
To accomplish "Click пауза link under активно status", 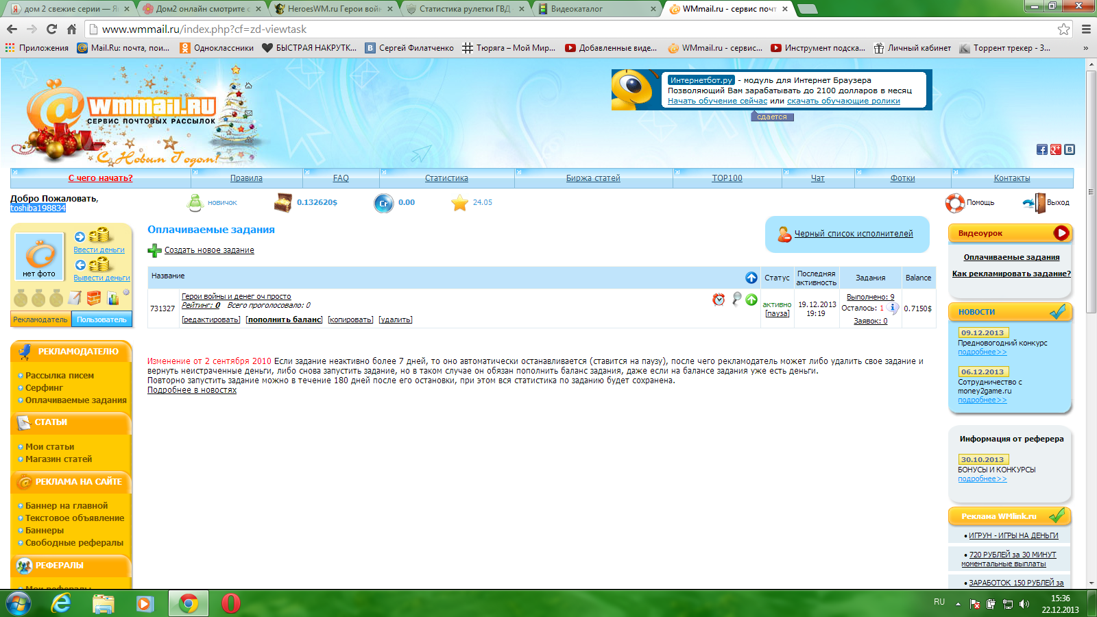I will coord(777,313).
